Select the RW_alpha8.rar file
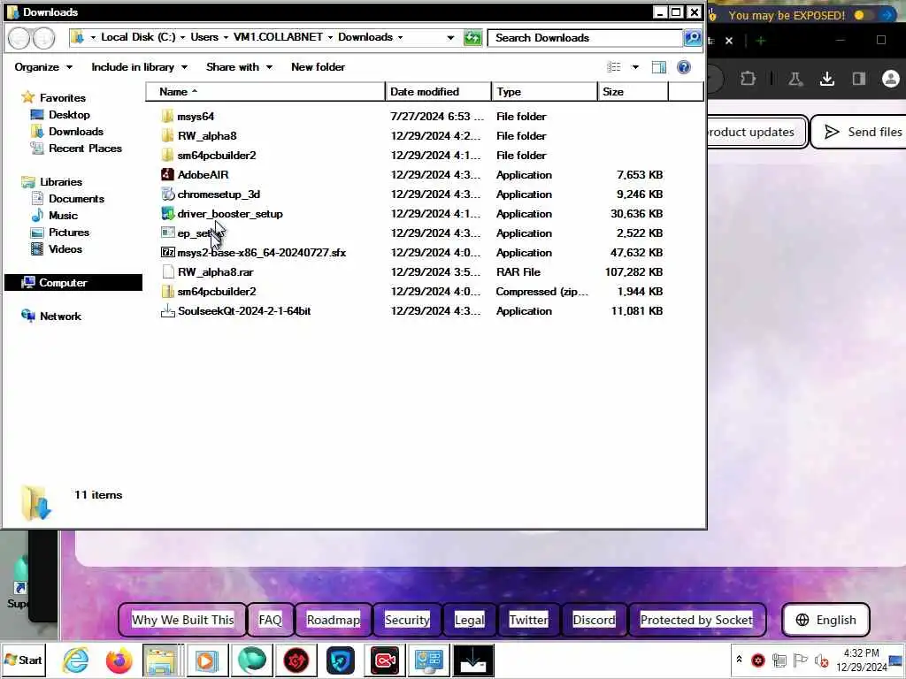Viewport: 906px width, 679px height. coord(207,271)
